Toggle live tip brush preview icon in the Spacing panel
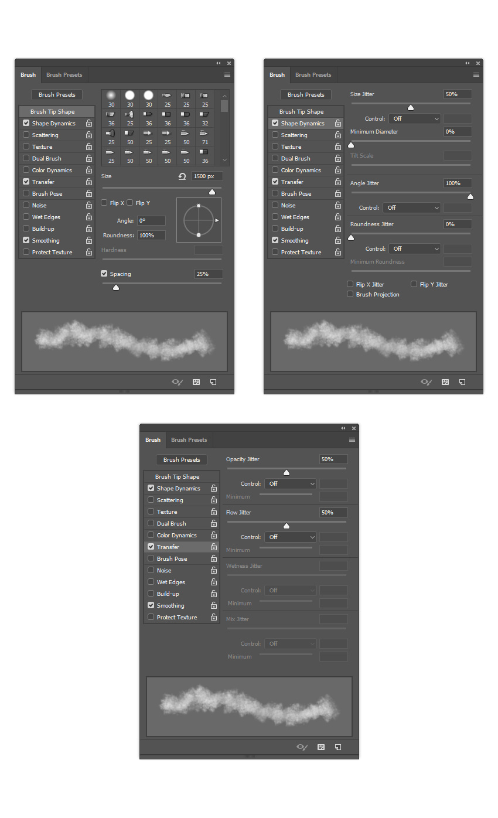 pos(178,382)
